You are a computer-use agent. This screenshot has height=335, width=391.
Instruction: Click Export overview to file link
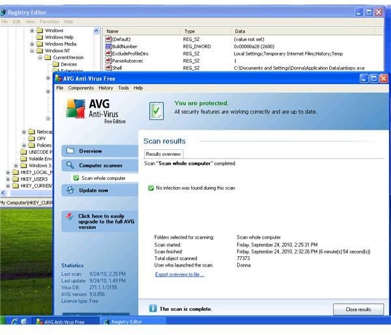(180, 274)
